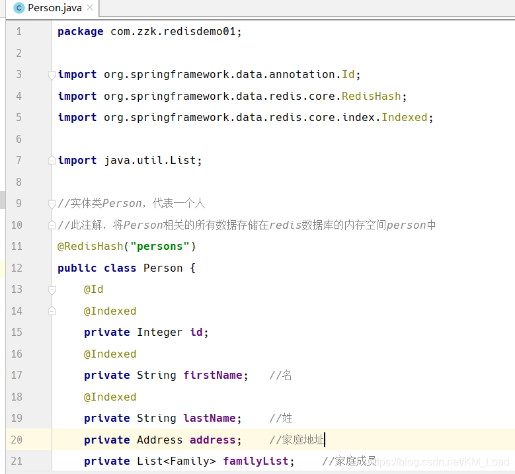The height and width of the screenshot is (474, 515).
Task: Click the public keyword on line 12
Action: tap(77, 268)
